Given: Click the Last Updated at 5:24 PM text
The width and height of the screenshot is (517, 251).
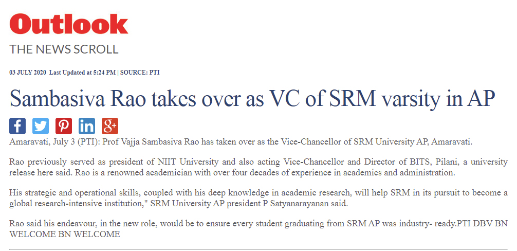Looking at the screenshot, I should click(82, 73).
